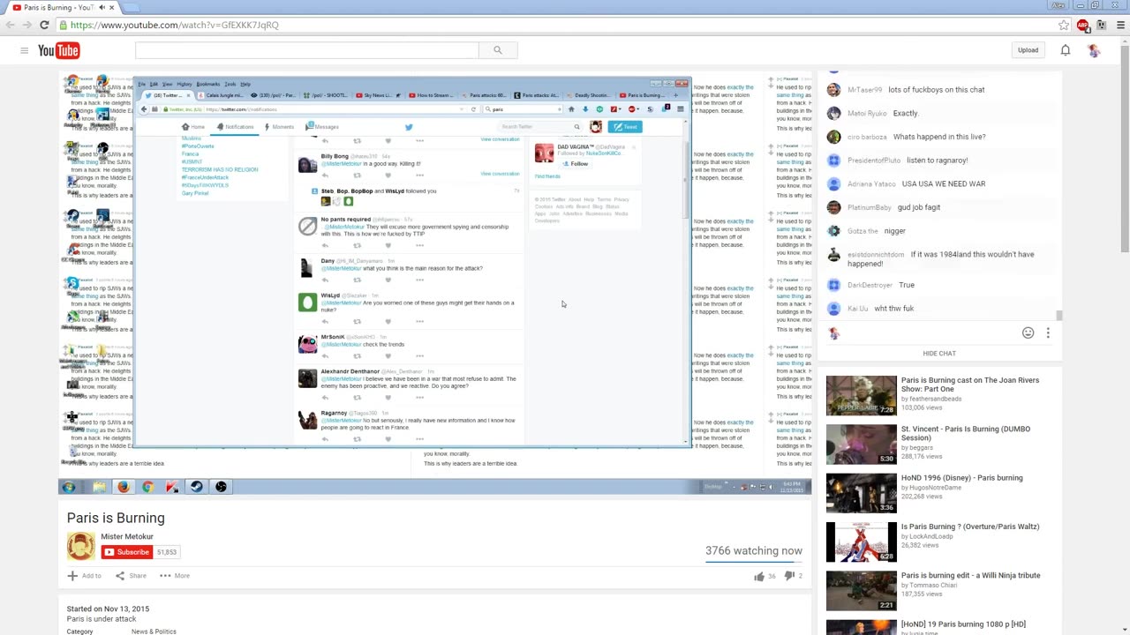
Task: Click the feathersandbeads channel name
Action: (936, 399)
